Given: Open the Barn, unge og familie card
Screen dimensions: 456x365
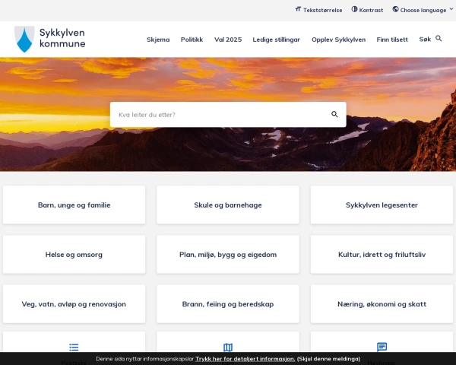Looking at the screenshot, I should point(74,205).
